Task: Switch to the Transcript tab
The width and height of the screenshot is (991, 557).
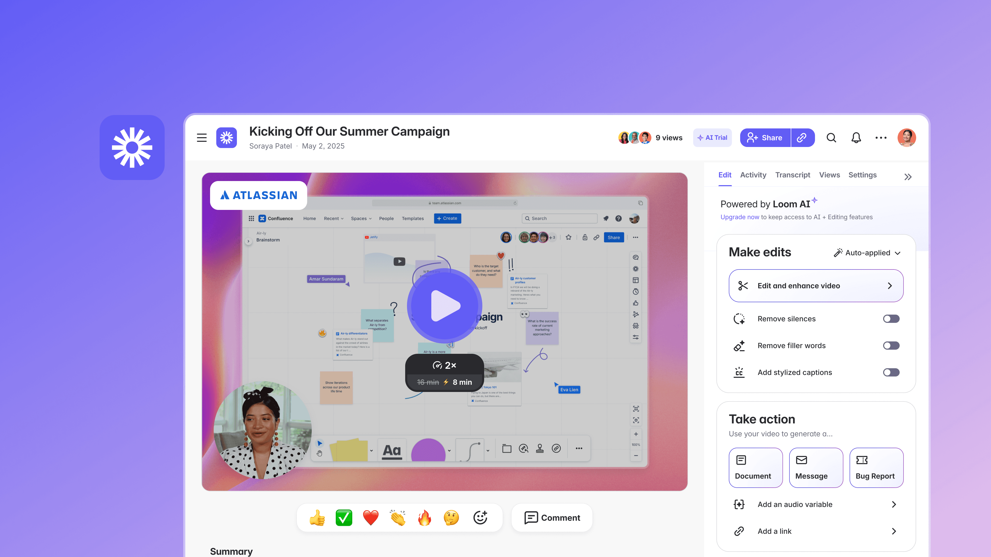Action: tap(793, 175)
